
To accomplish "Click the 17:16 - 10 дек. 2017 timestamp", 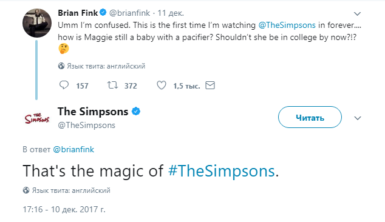I will (64, 209).
